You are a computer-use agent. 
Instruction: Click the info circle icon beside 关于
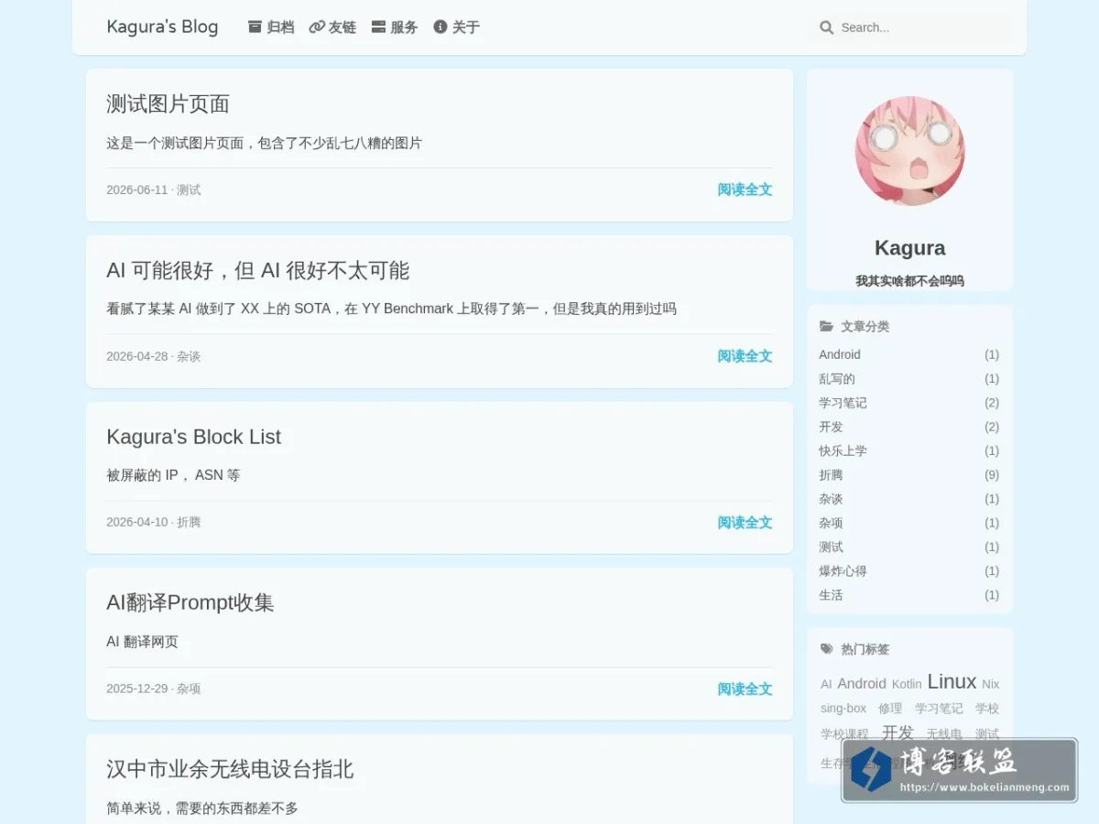[x=441, y=27]
